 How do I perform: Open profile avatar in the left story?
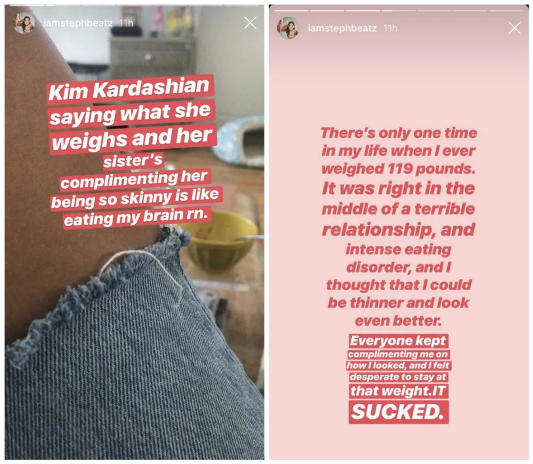24,23
